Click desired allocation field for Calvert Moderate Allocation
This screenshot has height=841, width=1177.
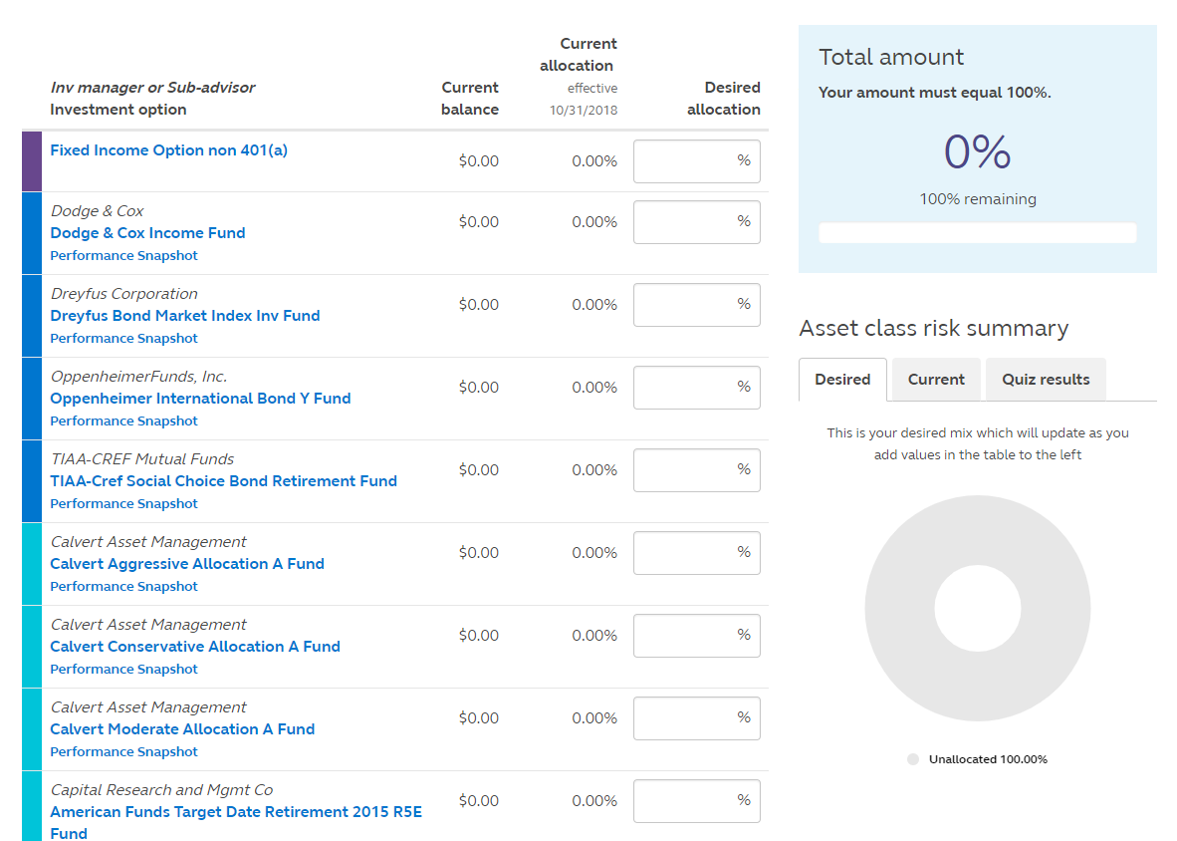tap(697, 717)
